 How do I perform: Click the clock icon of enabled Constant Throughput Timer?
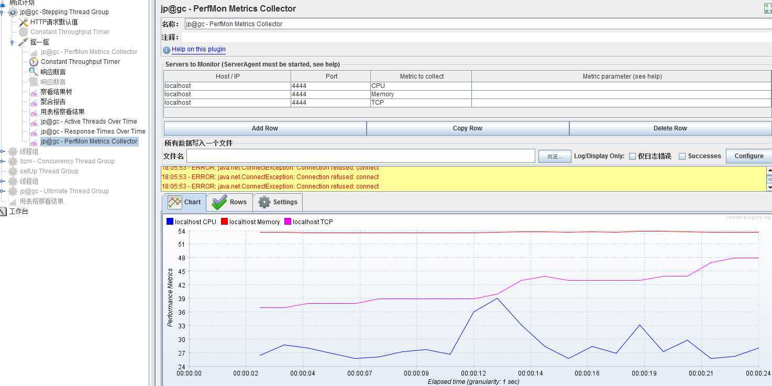(34, 62)
